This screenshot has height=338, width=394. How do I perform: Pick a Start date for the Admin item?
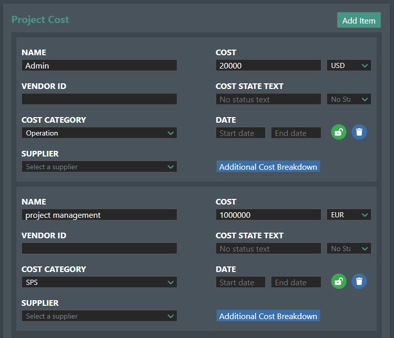pyautogui.click(x=241, y=133)
